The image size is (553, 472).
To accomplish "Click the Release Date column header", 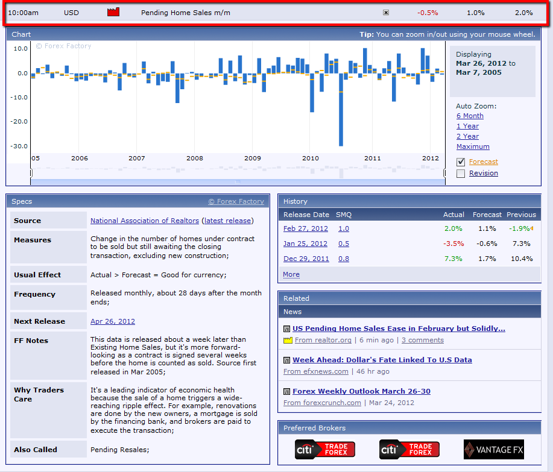I will point(306,215).
